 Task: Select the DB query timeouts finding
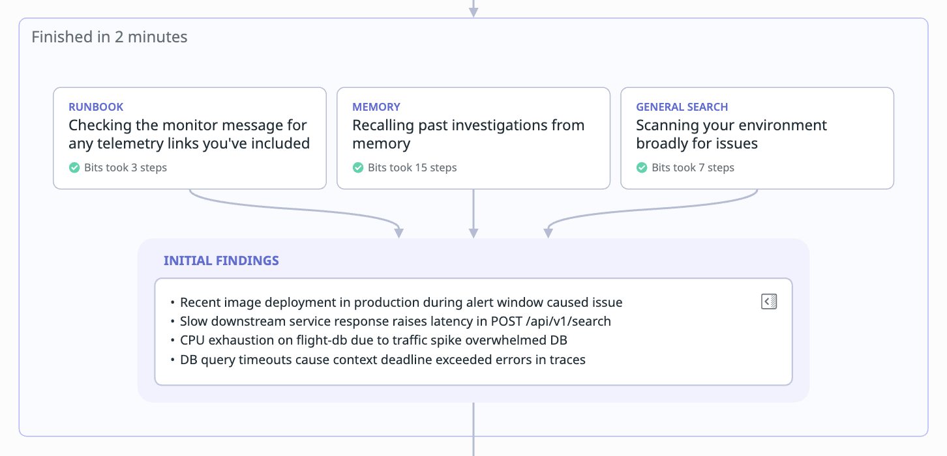point(382,360)
